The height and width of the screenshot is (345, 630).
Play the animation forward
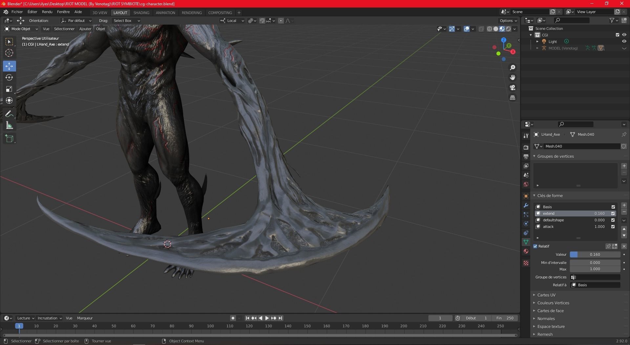tap(267, 318)
